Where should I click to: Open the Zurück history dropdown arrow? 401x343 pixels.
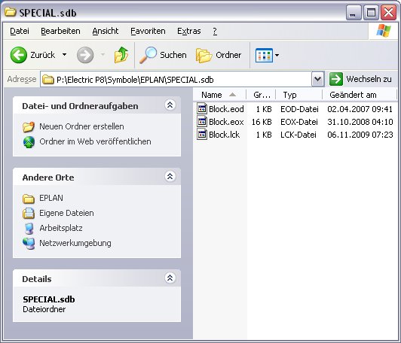click(x=65, y=55)
